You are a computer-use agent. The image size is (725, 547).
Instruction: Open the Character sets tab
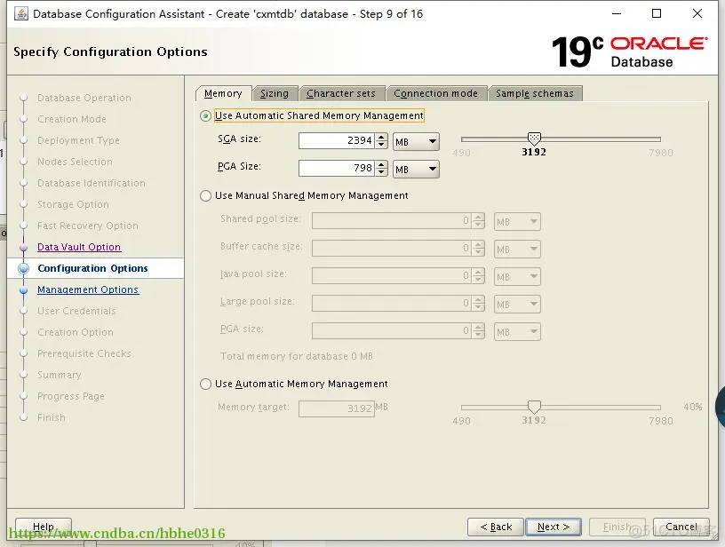341,93
